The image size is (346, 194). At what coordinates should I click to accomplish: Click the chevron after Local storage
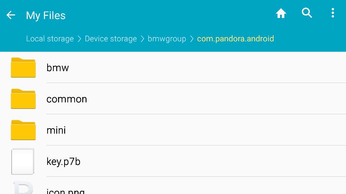click(x=79, y=39)
